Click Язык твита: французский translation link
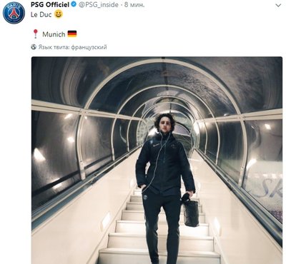 point(72,47)
